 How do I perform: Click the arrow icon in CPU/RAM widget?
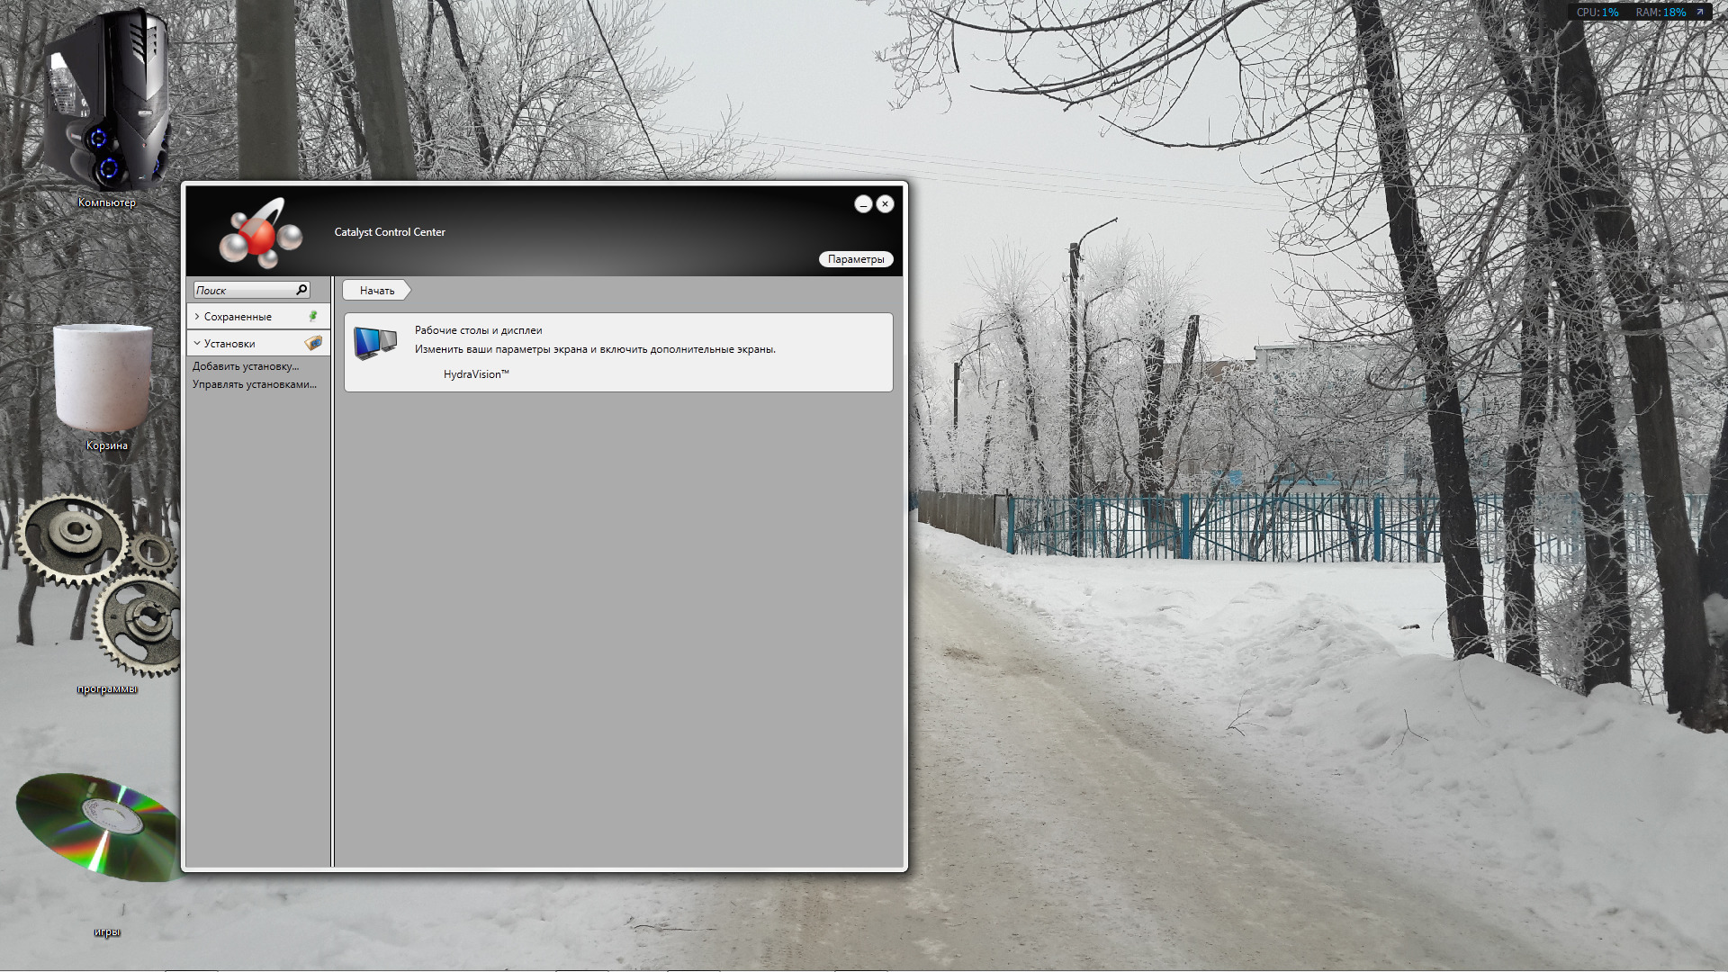1700,13
